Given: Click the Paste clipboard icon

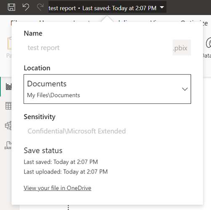Looking at the screenshot, I should pos(9,43).
